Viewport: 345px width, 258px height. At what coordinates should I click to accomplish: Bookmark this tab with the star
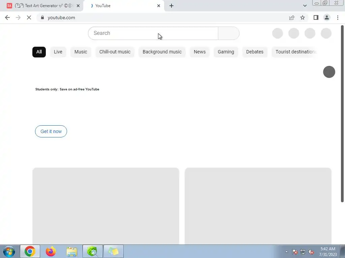click(x=303, y=17)
